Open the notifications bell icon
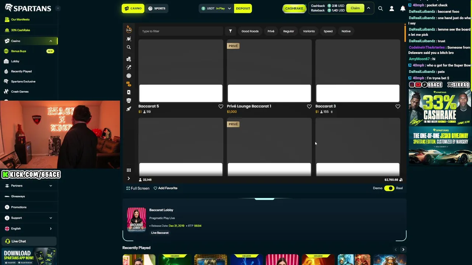The height and width of the screenshot is (265, 472). (x=403, y=8)
